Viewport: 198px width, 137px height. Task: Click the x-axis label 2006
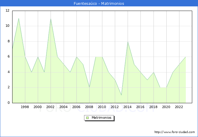(76, 107)
